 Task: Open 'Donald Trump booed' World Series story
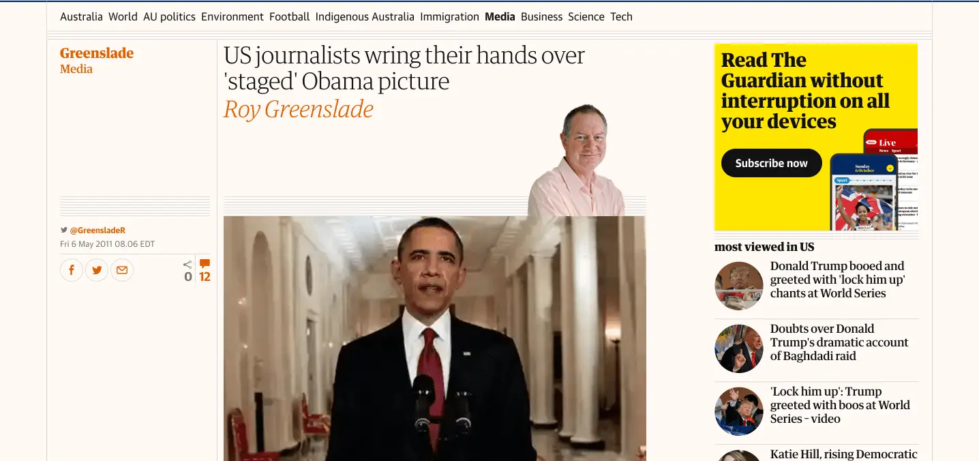coord(837,280)
